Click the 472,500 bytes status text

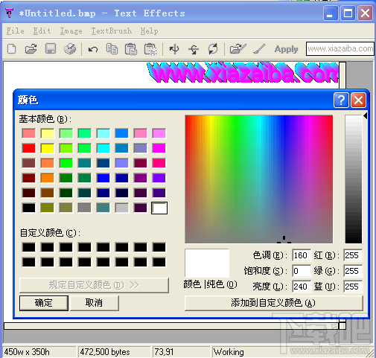tap(105, 352)
